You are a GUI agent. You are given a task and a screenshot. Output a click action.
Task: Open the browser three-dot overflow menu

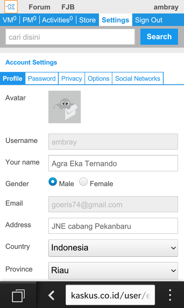pyautogui.click(x=170, y=295)
